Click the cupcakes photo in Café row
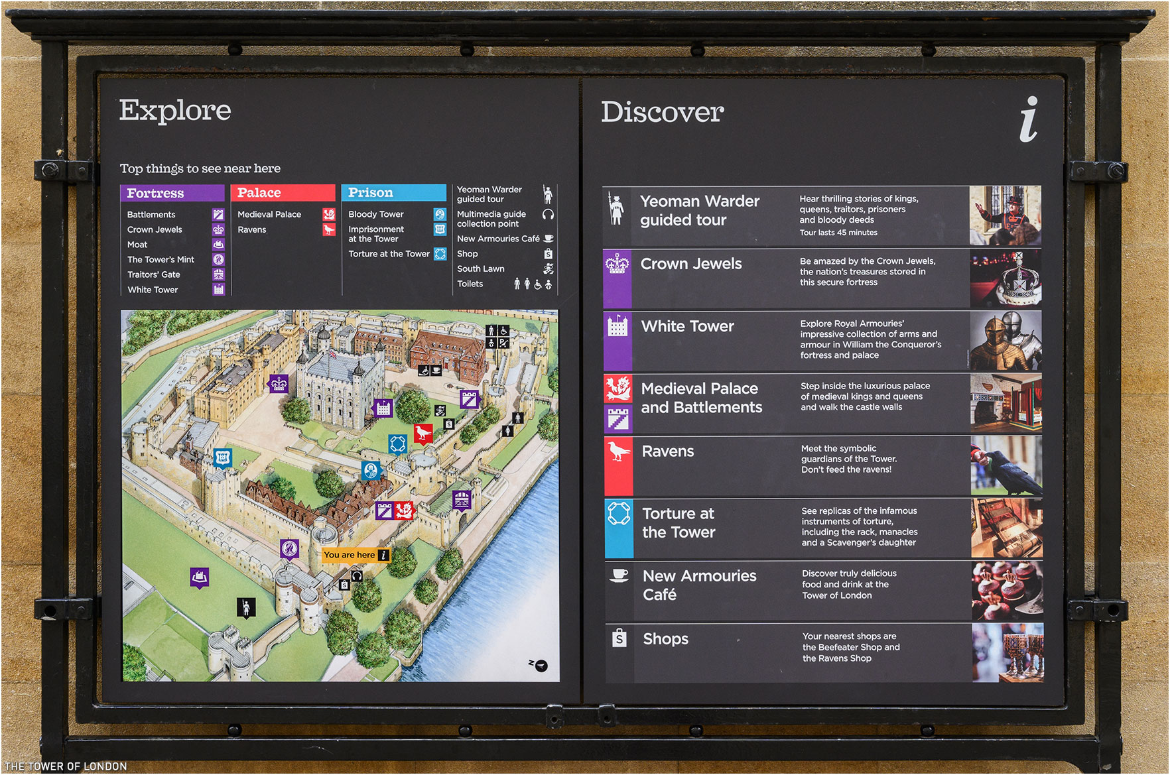 [1007, 590]
